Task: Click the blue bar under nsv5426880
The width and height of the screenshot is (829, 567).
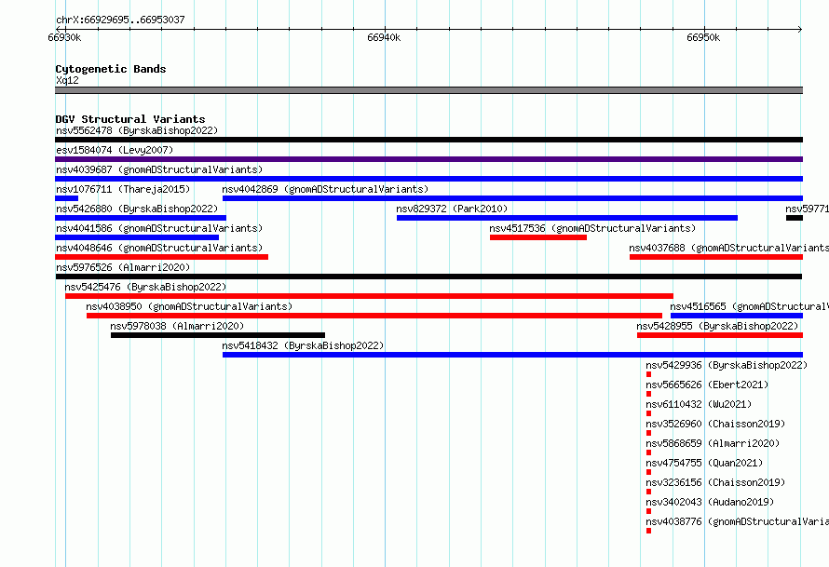Action: [x=141, y=218]
